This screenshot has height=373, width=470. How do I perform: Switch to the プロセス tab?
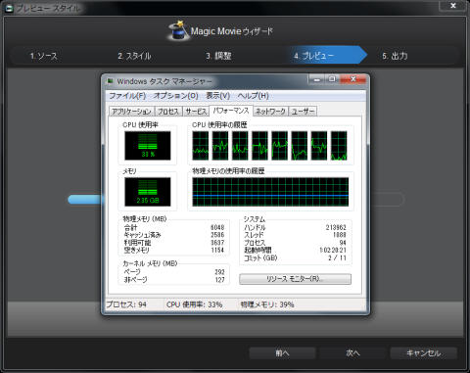168,112
